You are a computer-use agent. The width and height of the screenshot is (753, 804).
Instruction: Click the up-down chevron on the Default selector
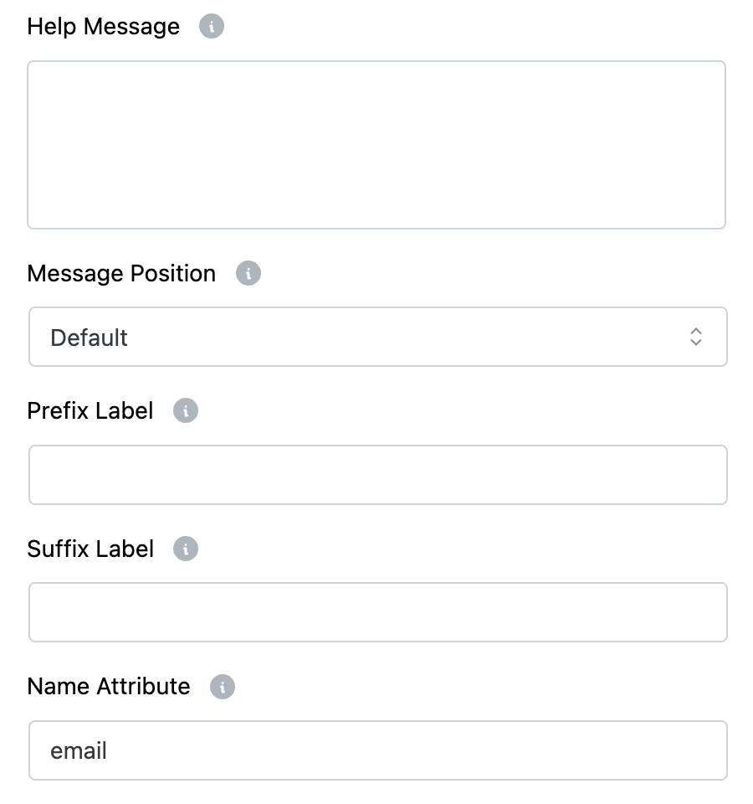(695, 337)
